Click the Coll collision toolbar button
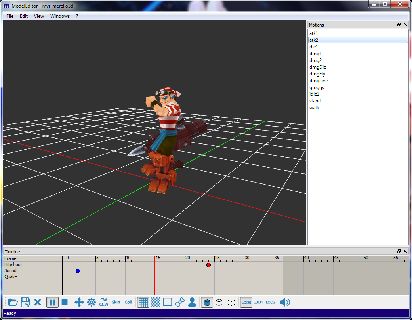The width and height of the screenshot is (412, 320). click(x=128, y=302)
